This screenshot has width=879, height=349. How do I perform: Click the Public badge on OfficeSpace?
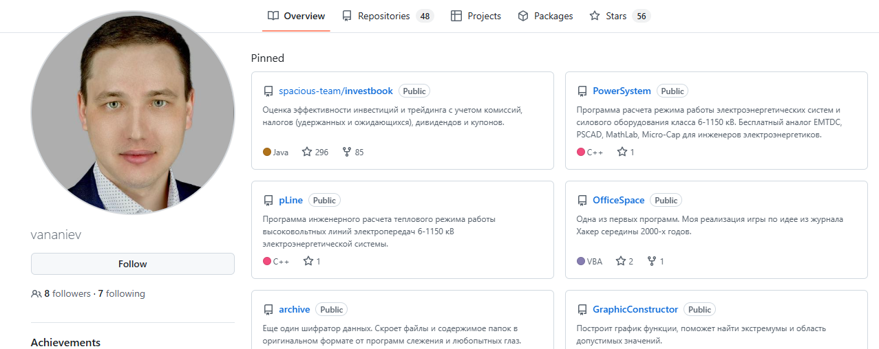click(x=666, y=200)
